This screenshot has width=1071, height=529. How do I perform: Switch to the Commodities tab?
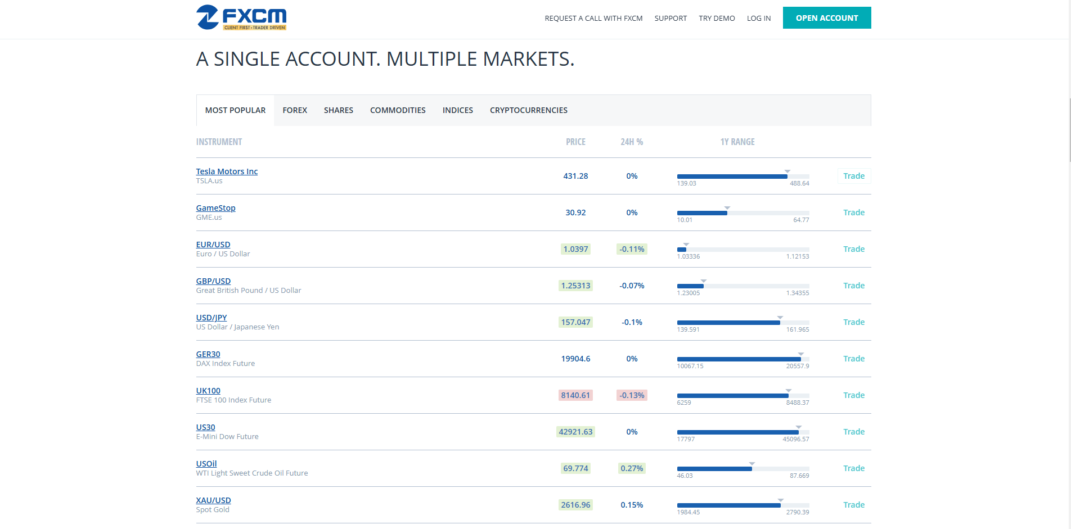point(398,110)
